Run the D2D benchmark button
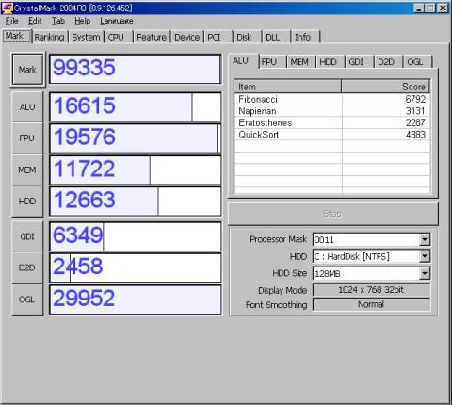 click(27, 267)
